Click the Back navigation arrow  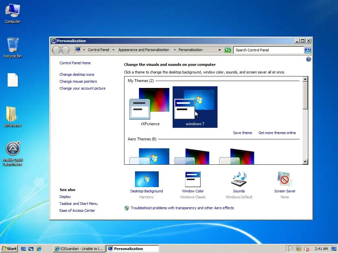coord(56,50)
